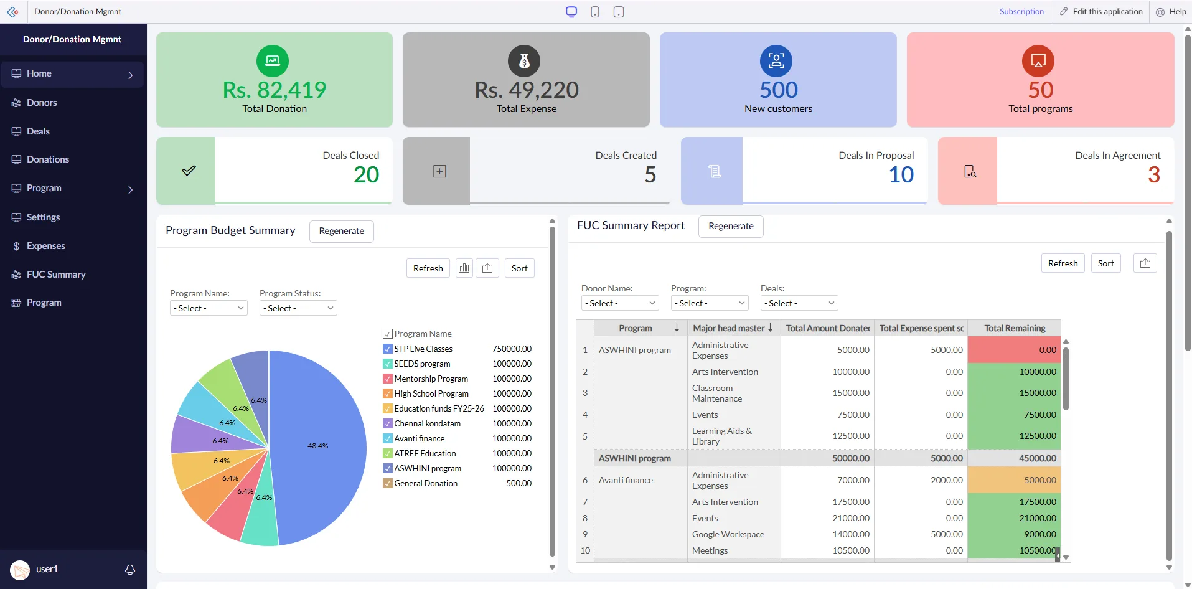
Task: Toggle the General Donation legend checkbox
Action: (388, 483)
